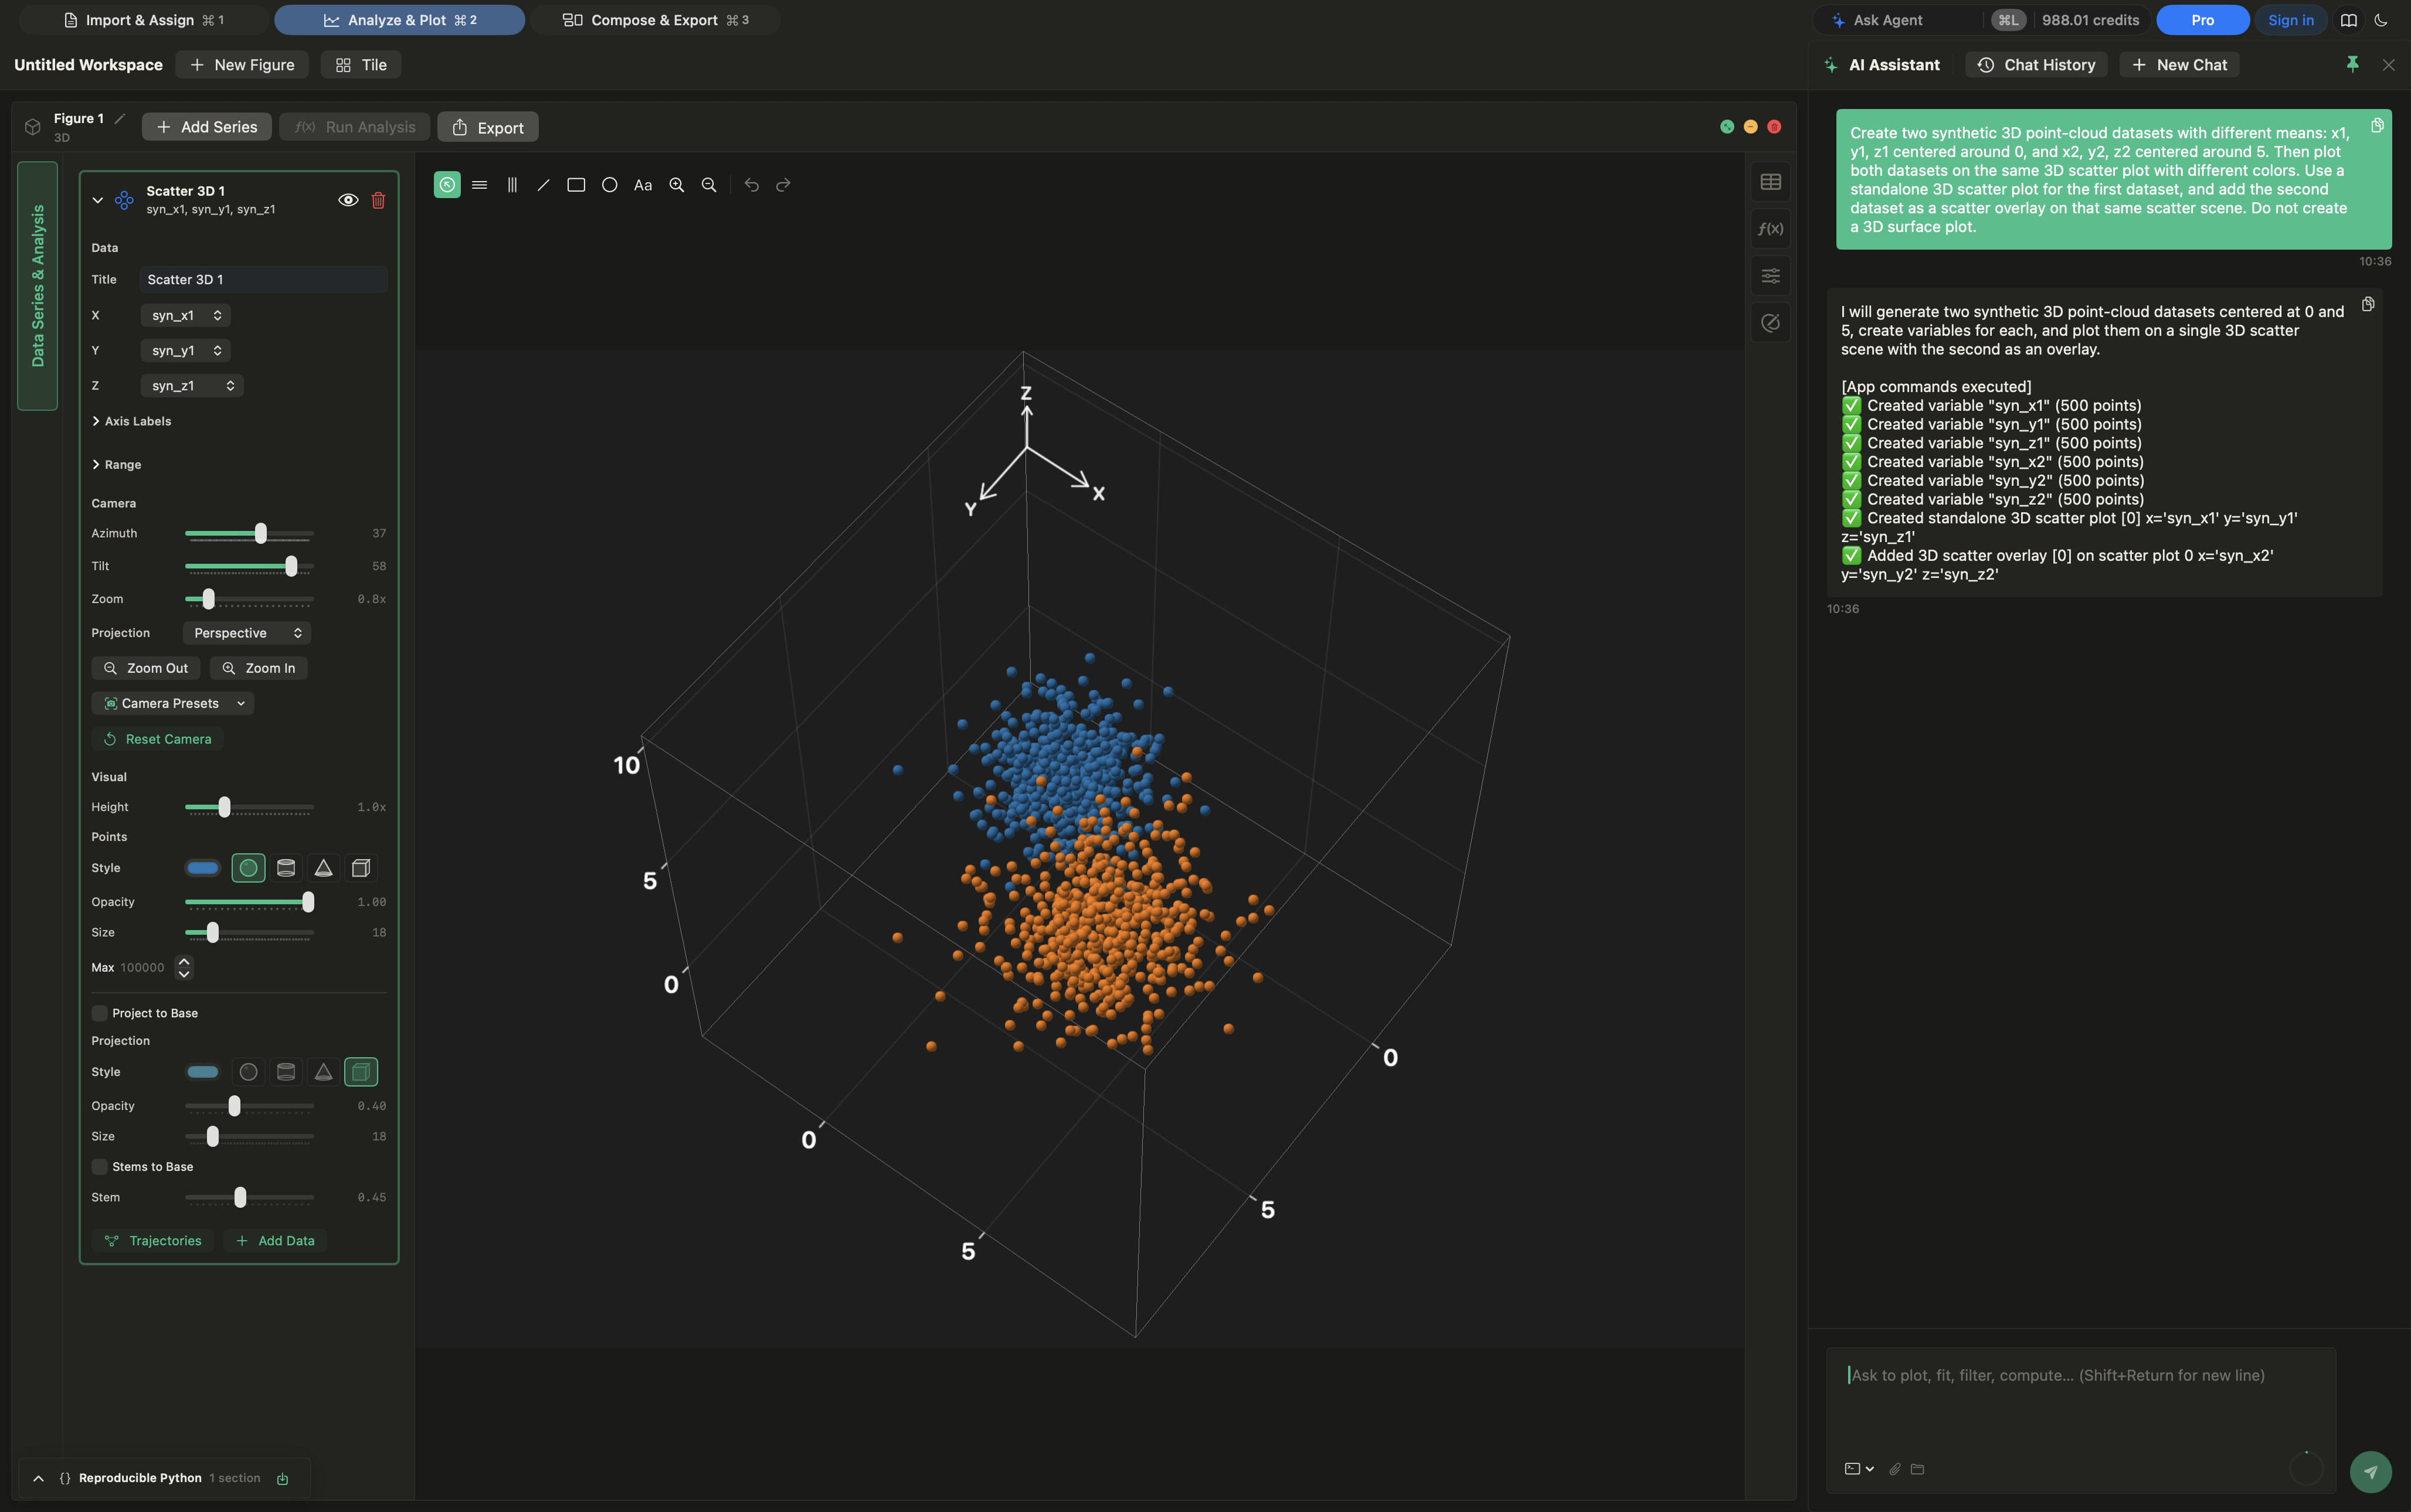
Task: Select the circle annotation tool
Action: coord(609,185)
